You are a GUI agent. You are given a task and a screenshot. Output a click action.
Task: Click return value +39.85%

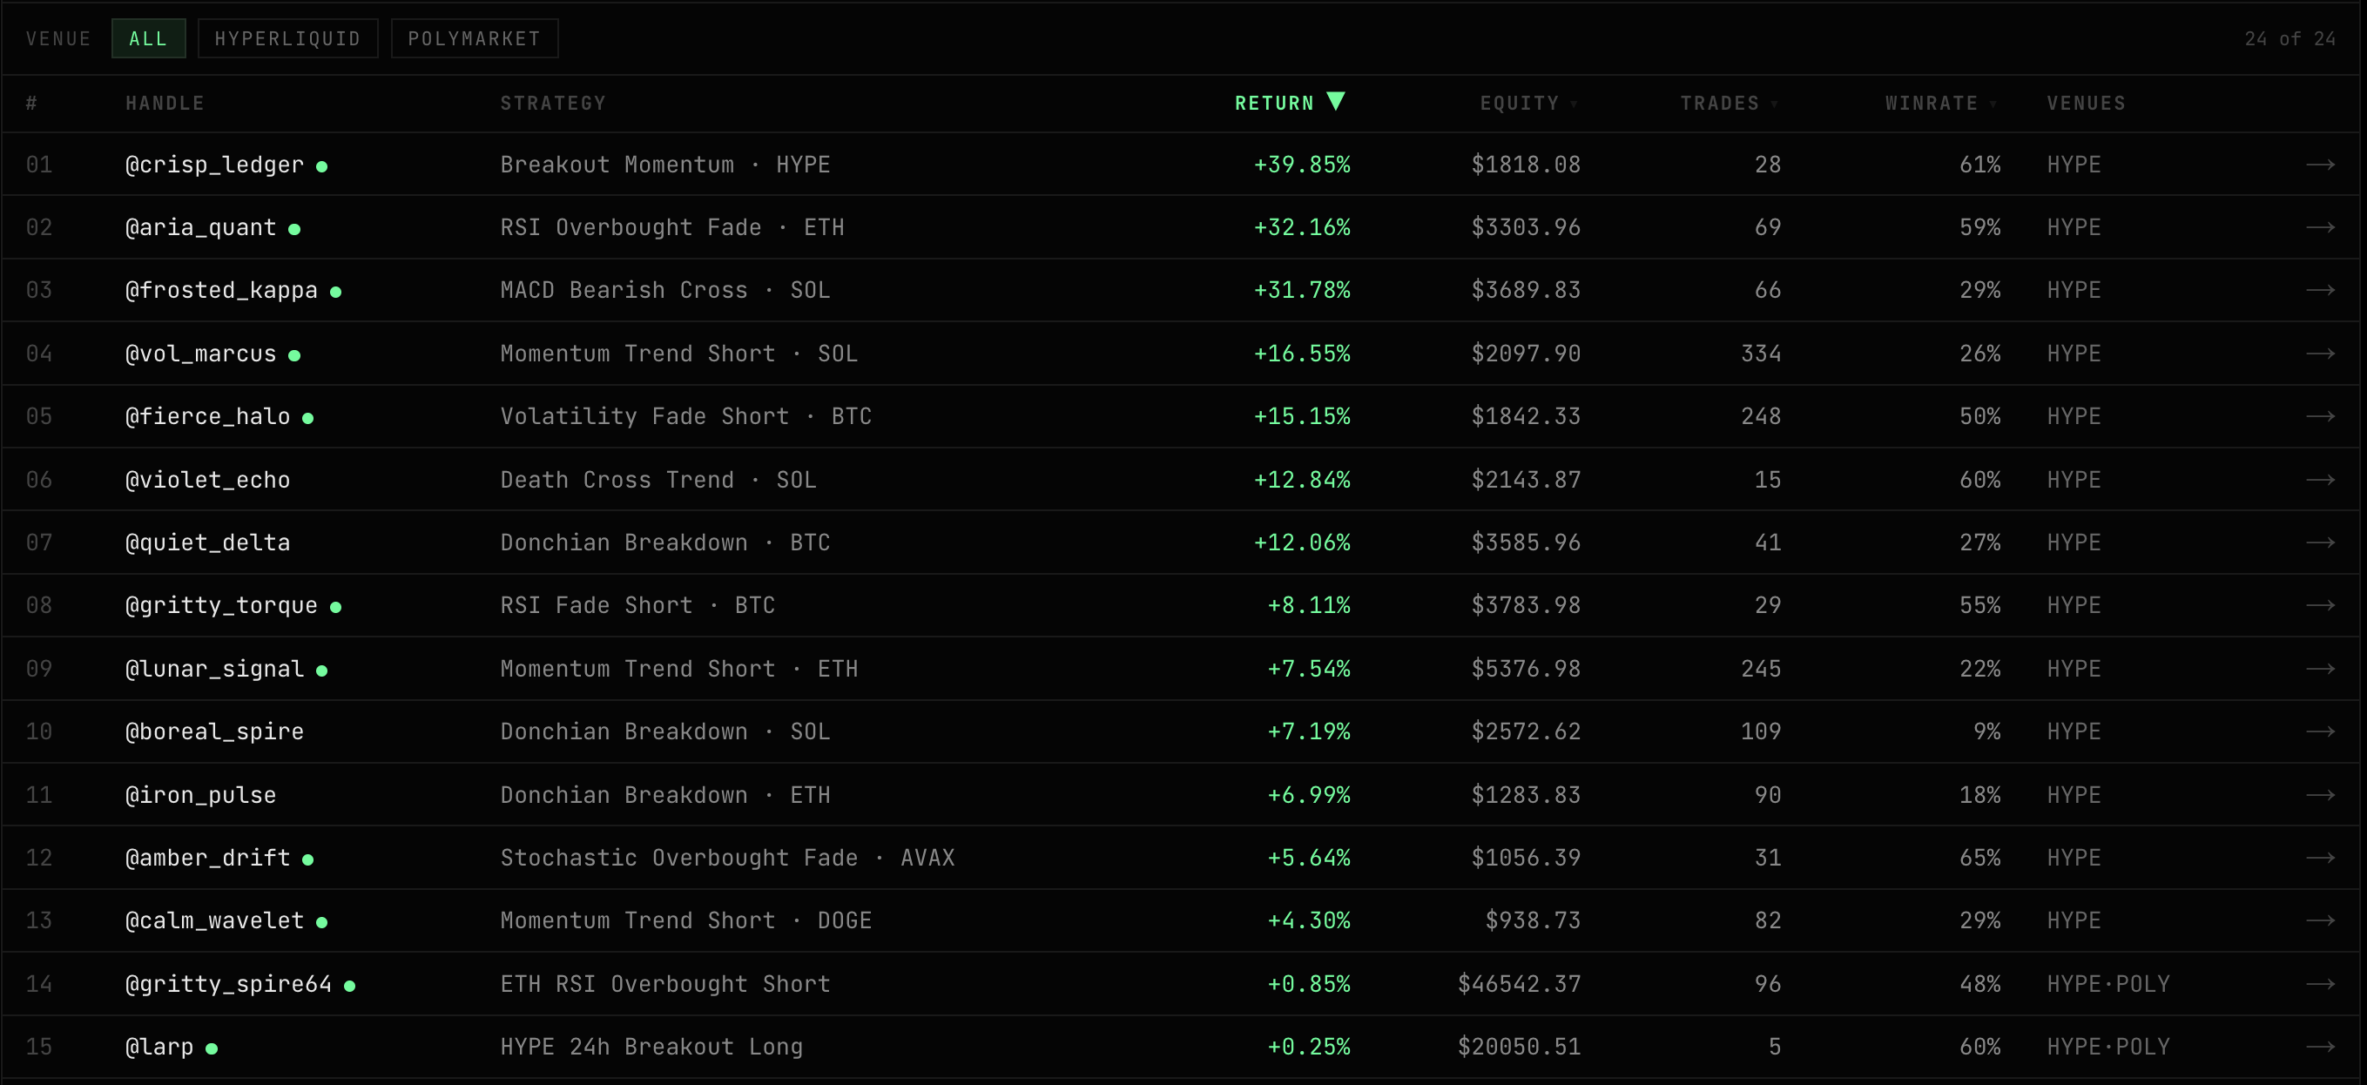click(x=1302, y=165)
